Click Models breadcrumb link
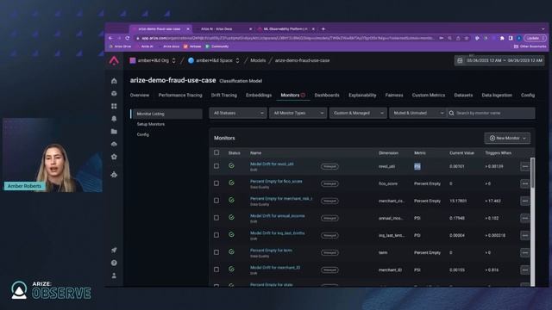552x310 pixels. click(x=258, y=60)
